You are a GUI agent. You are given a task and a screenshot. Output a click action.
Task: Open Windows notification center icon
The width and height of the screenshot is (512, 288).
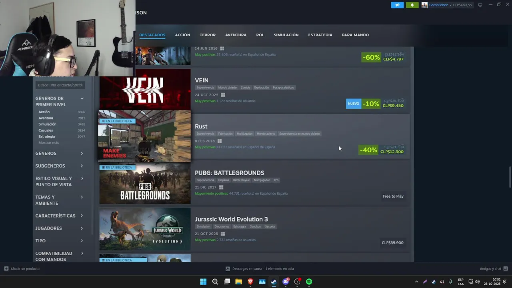(x=505, y=282)
